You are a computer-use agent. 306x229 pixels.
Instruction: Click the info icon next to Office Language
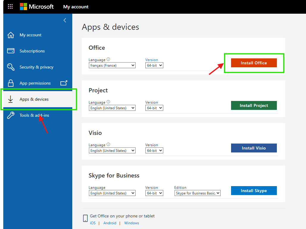(x=108, y=59)
